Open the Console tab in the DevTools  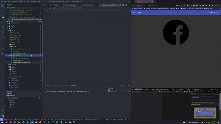(146, 89)
